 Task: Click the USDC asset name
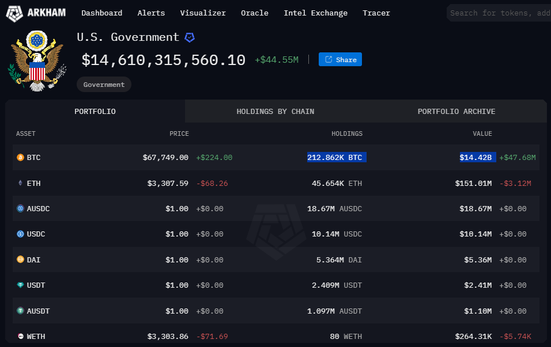[x=36, y=234]
